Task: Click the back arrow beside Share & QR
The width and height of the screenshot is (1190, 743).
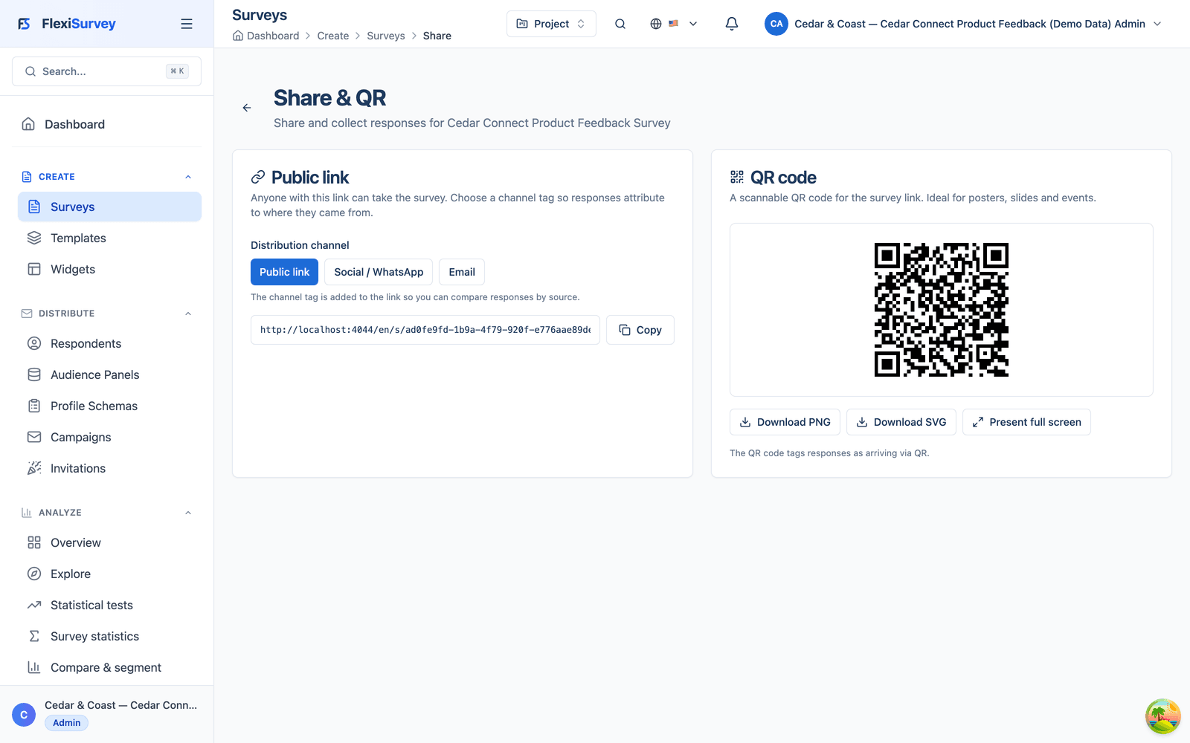Action: coord(247,108)
